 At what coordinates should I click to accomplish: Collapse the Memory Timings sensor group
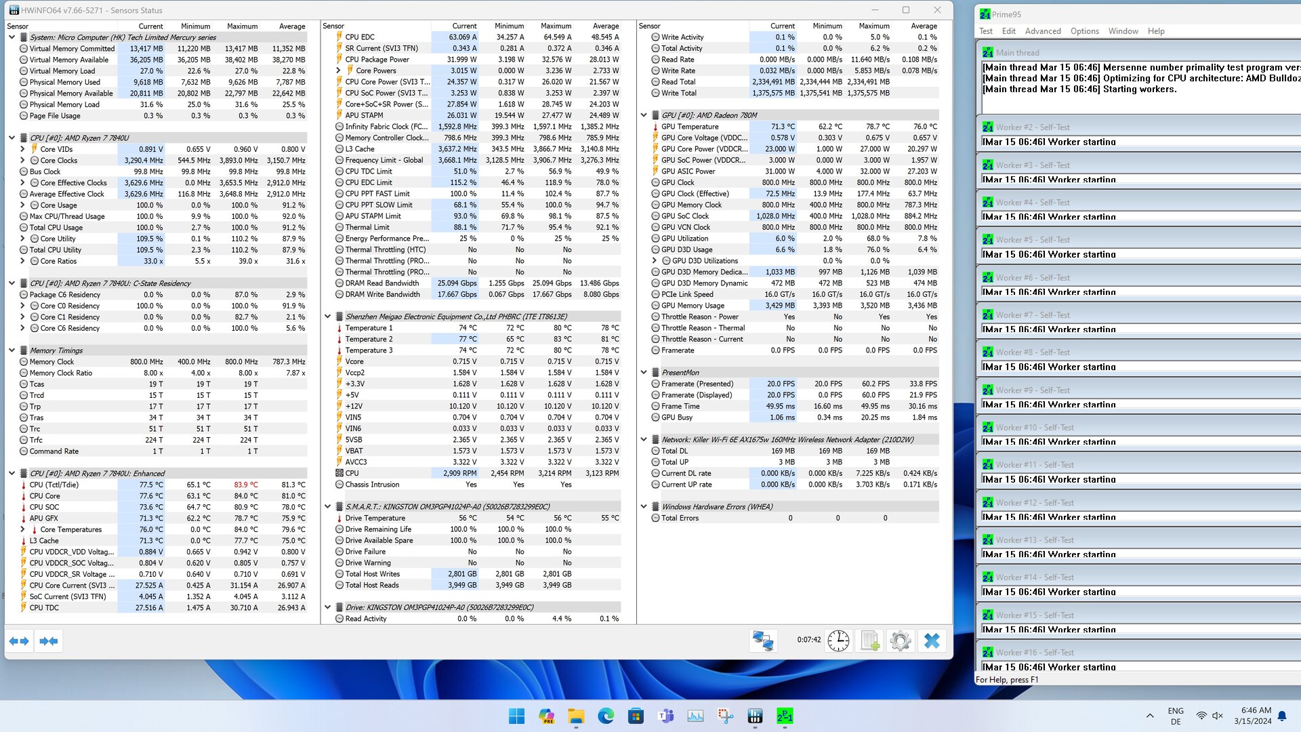coord(12,350)
